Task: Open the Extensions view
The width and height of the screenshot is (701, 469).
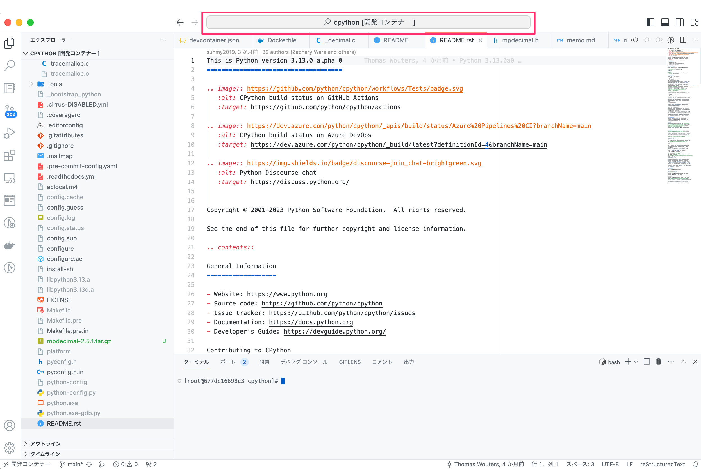Action: coord(10,155)
